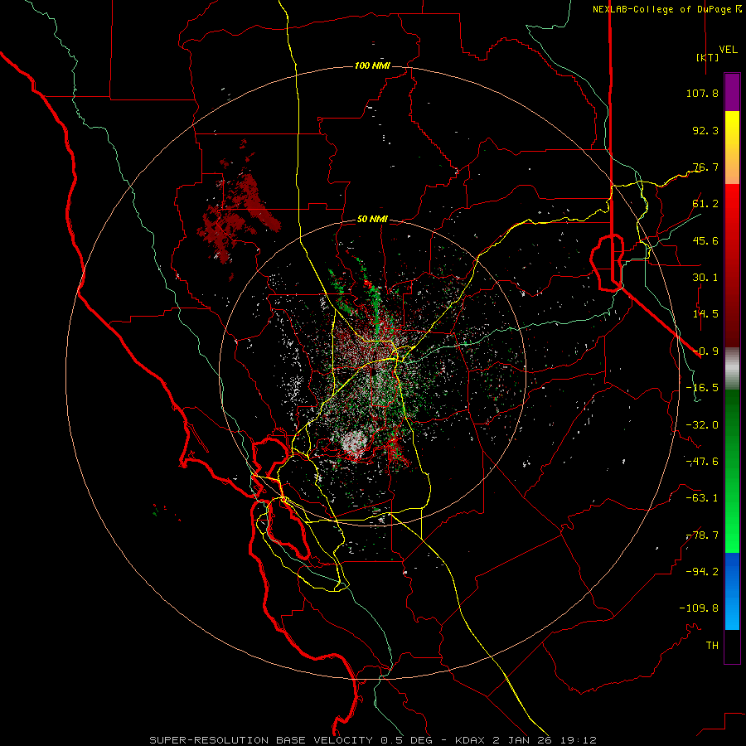Click the 100 NMI range ring label
The height and width of the screenshot is (746, 746).
[372, 65]
